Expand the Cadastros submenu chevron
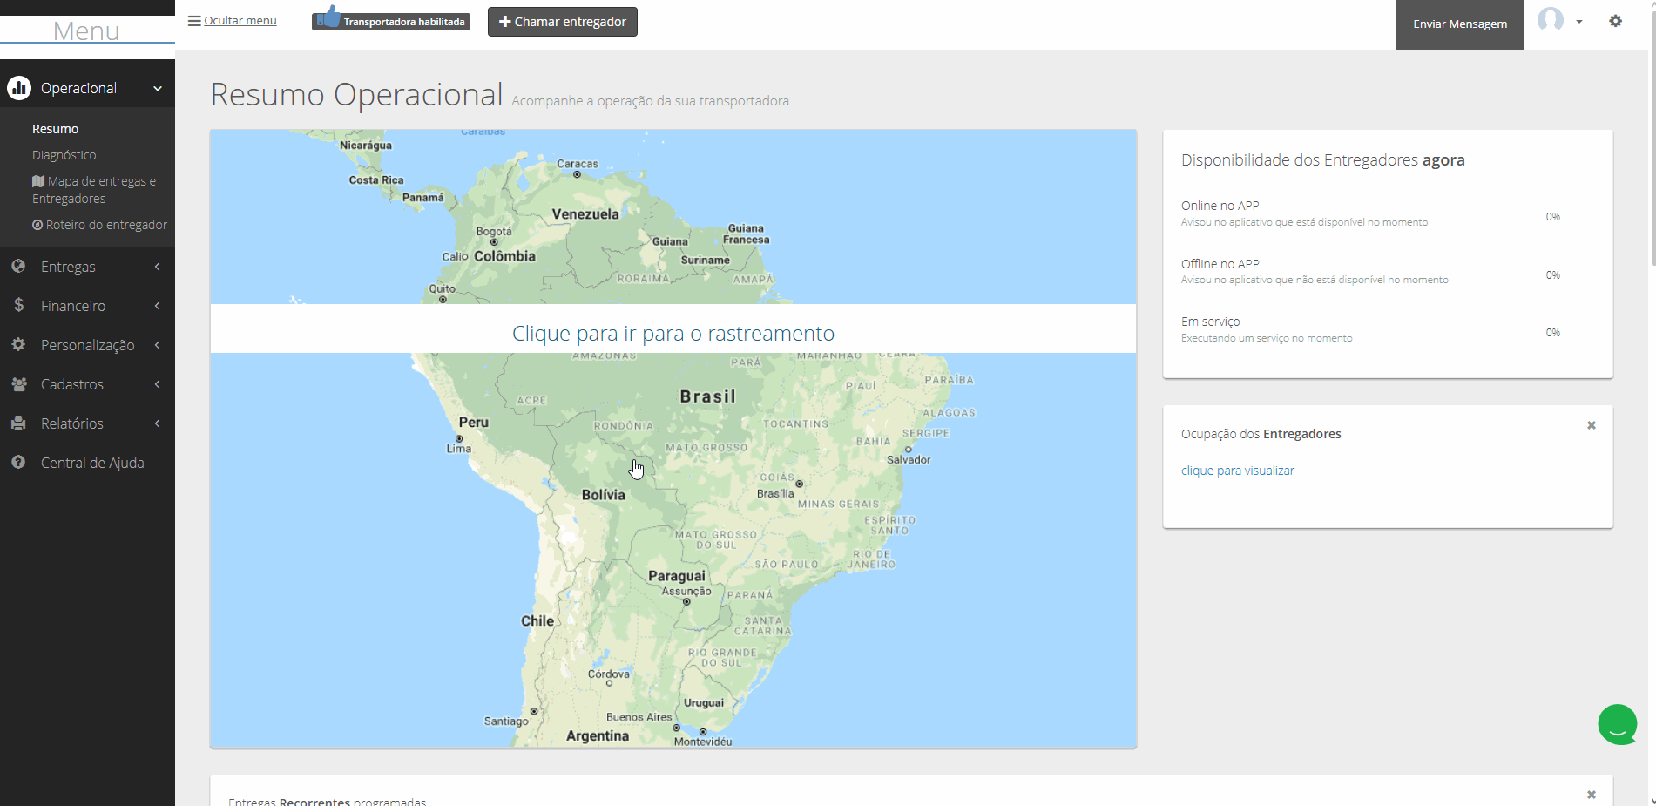1656x806 pixels. point(158,384)
